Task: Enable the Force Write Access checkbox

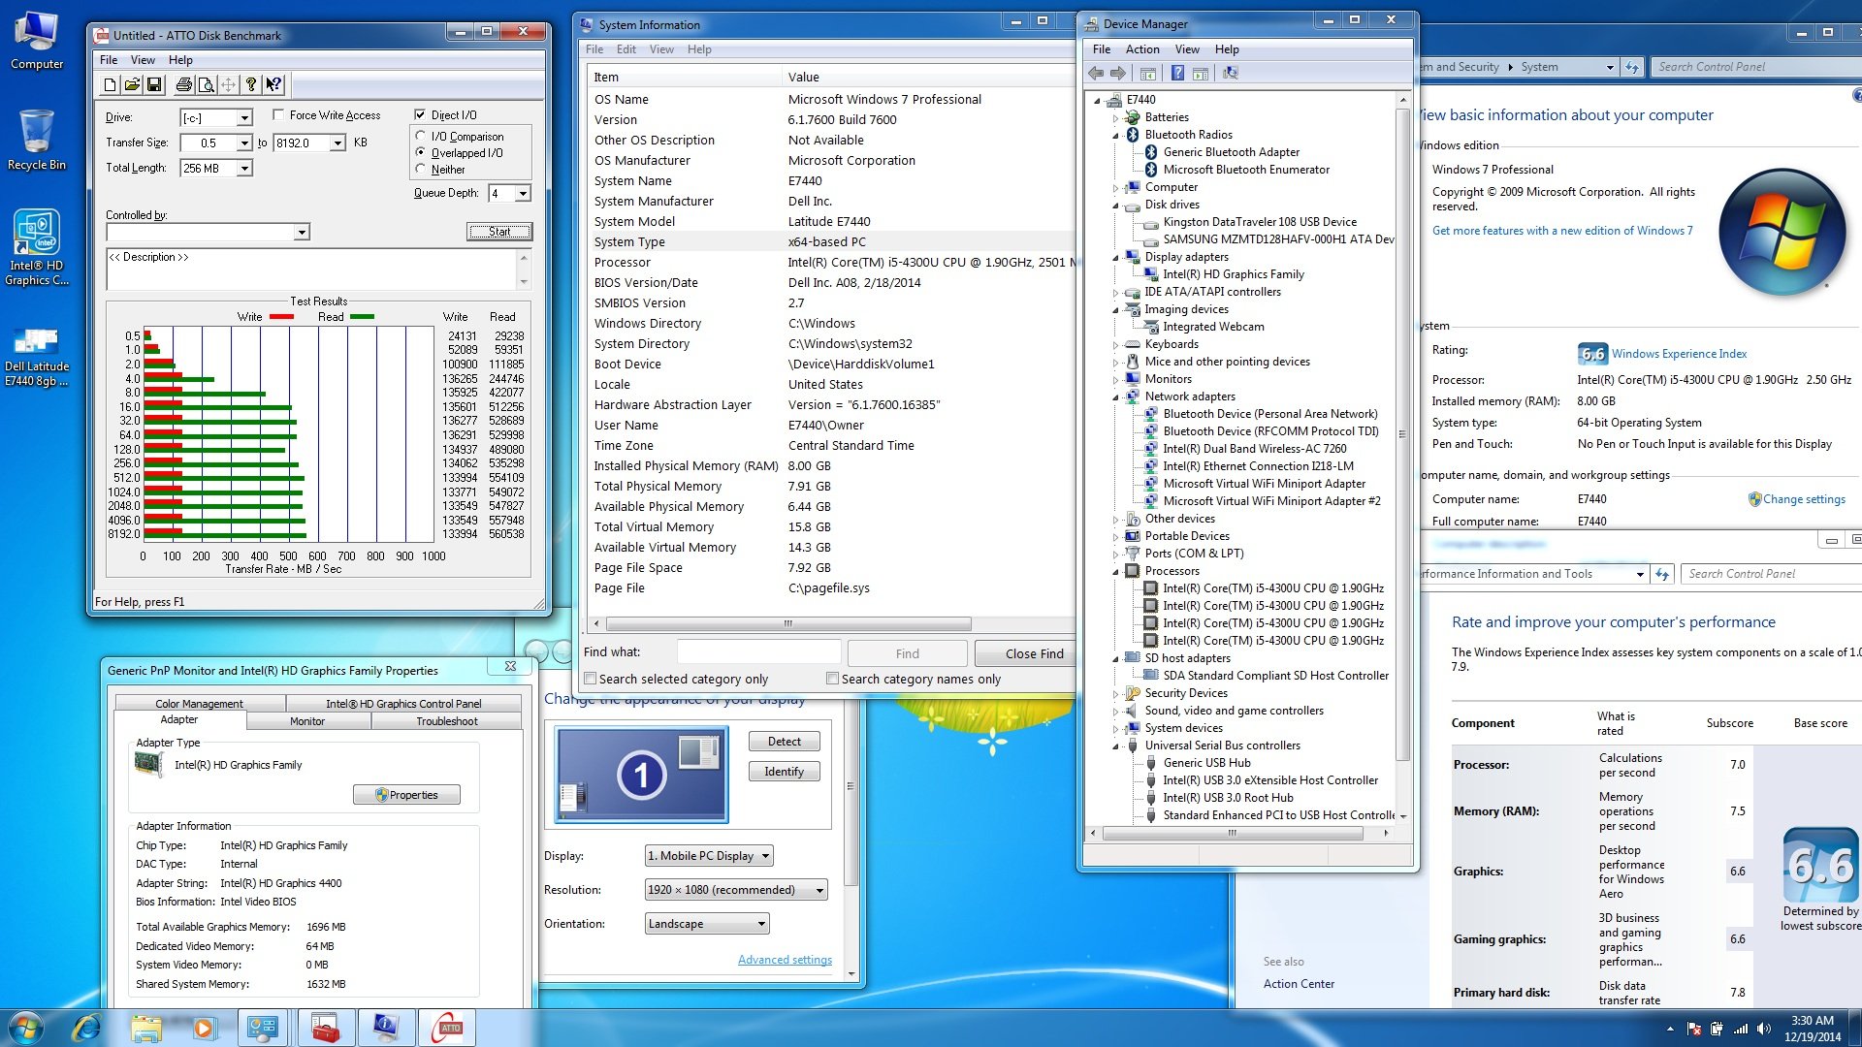Action: 278,114
